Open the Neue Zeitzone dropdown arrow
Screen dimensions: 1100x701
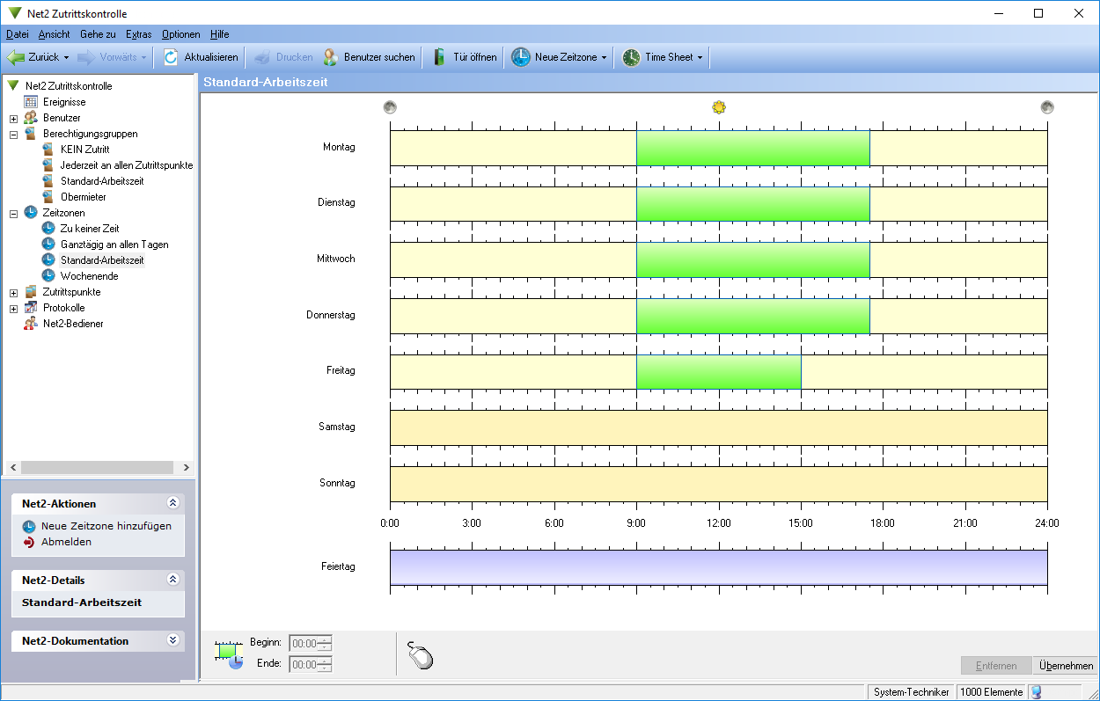tap(604, 58)
